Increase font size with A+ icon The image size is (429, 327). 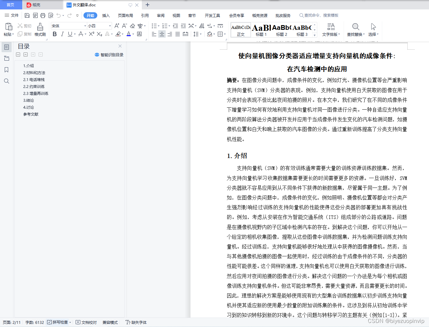pos(117,26)
